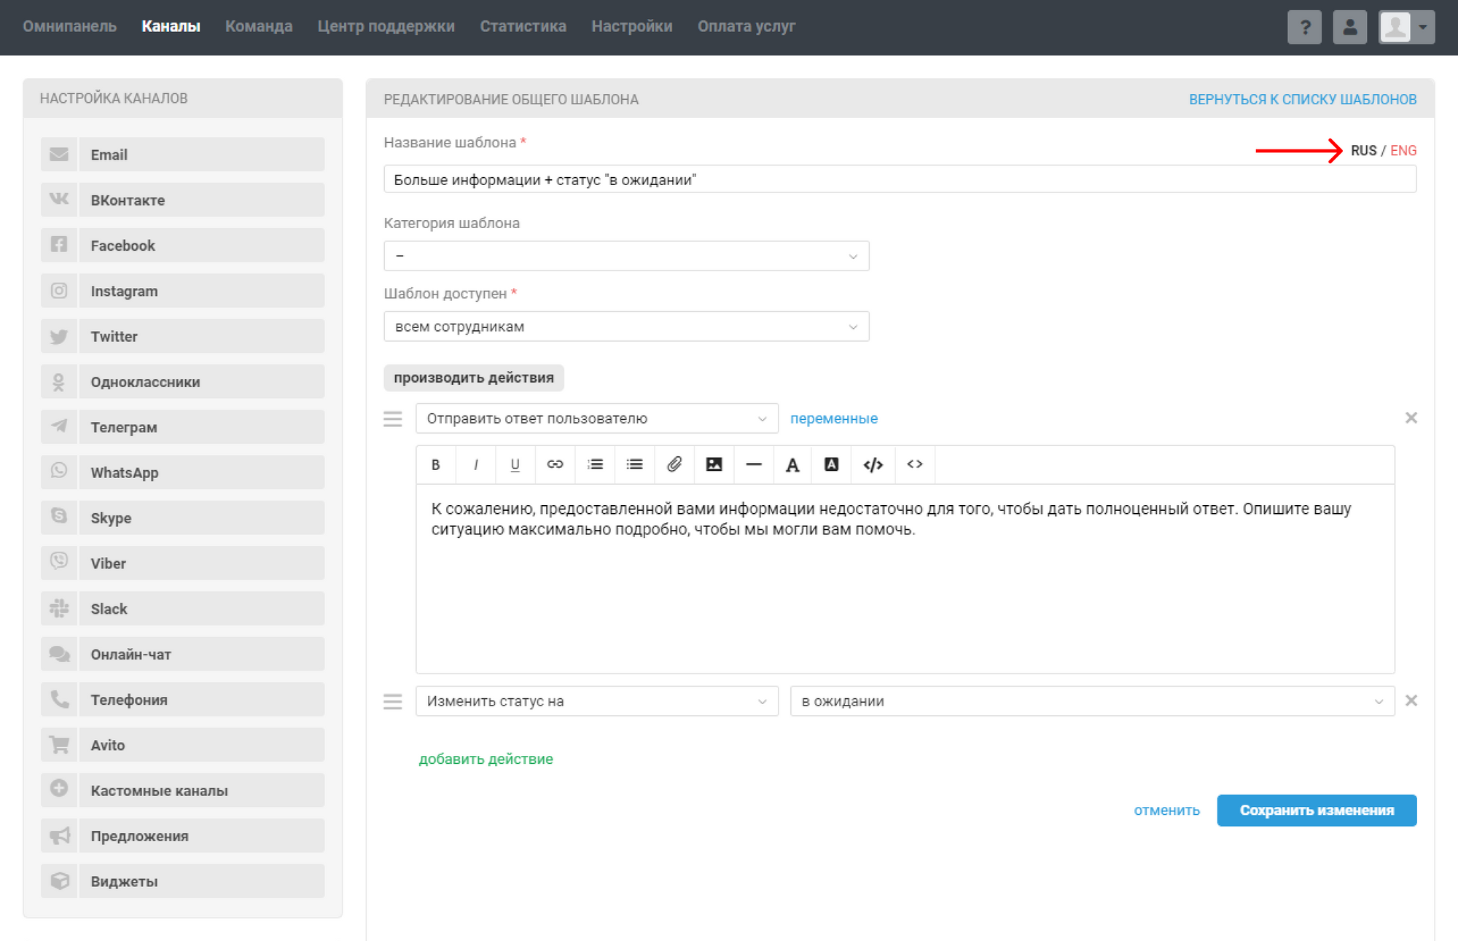
Task: Go to the Каналы menu item
Action: pos(171,26)
